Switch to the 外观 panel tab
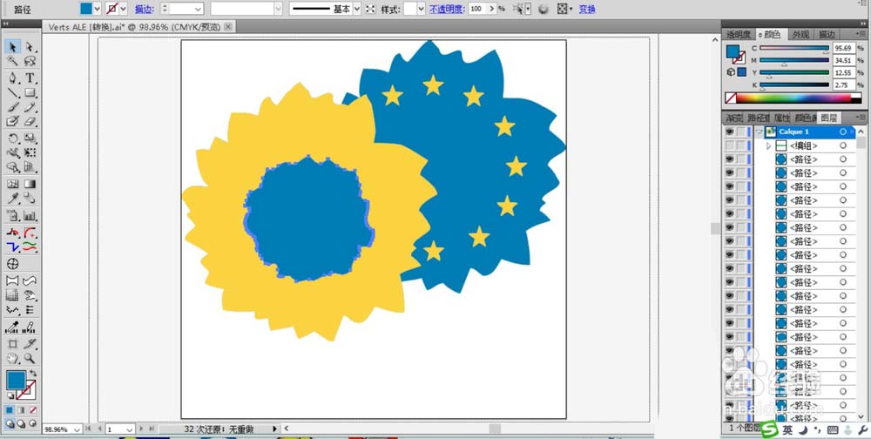 pos(800,35)
